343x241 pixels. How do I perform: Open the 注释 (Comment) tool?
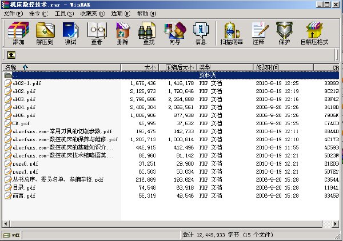pyautogui.click(x=259, y=33)
